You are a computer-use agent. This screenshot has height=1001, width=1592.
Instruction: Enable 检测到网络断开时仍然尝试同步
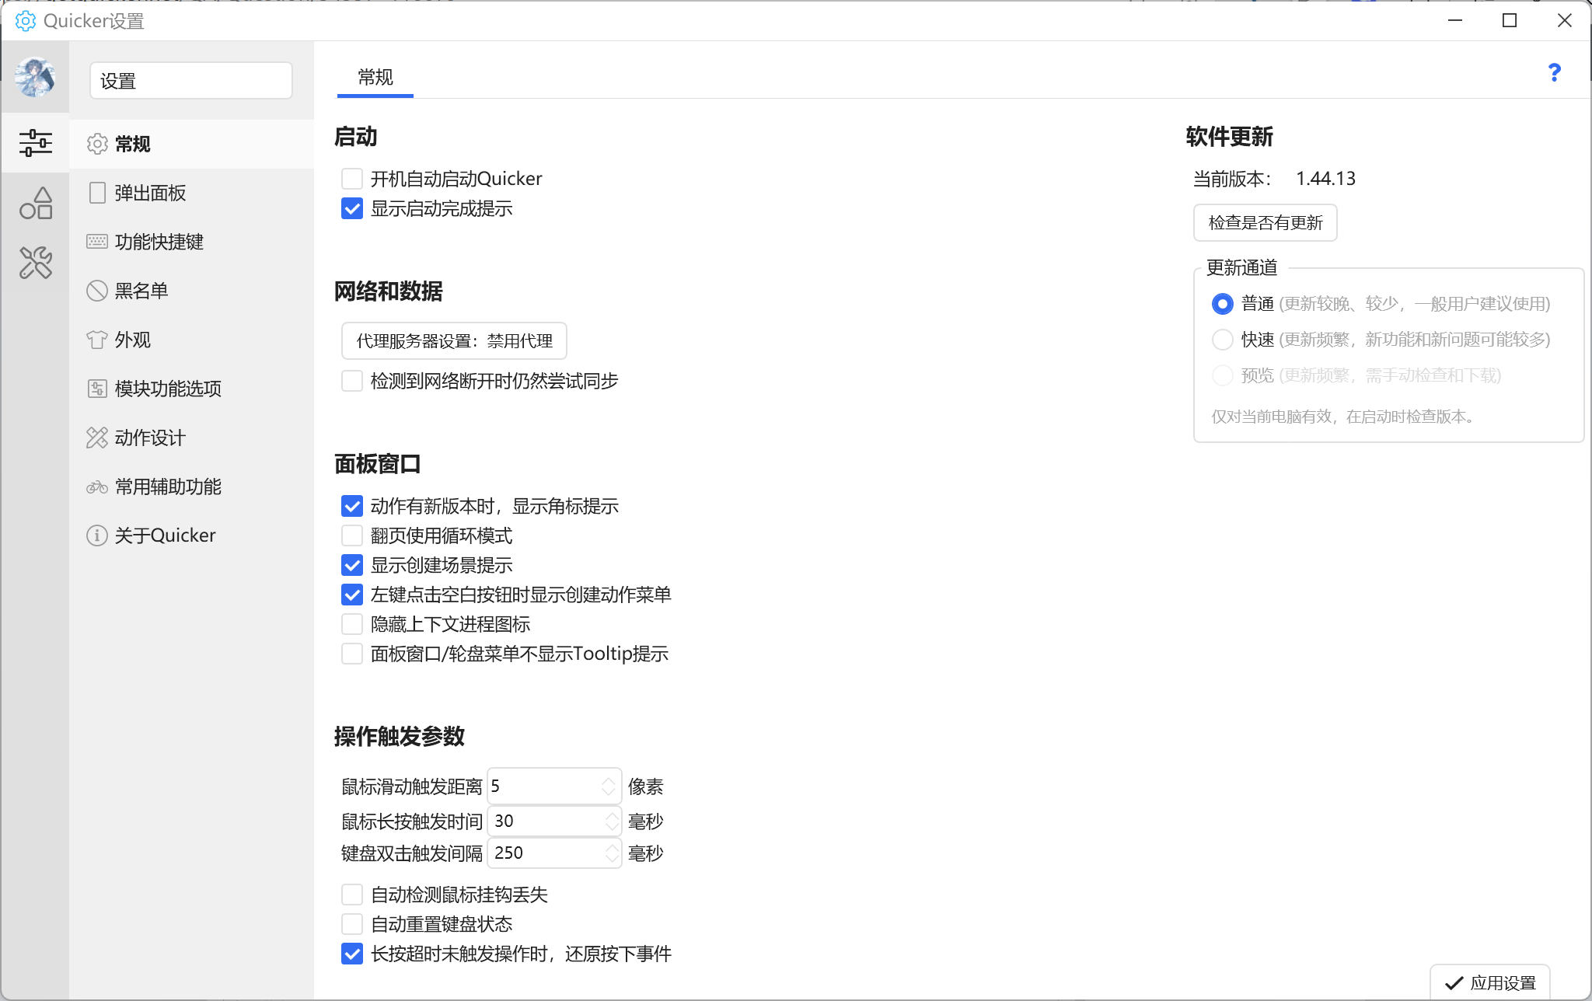[352, 381]
